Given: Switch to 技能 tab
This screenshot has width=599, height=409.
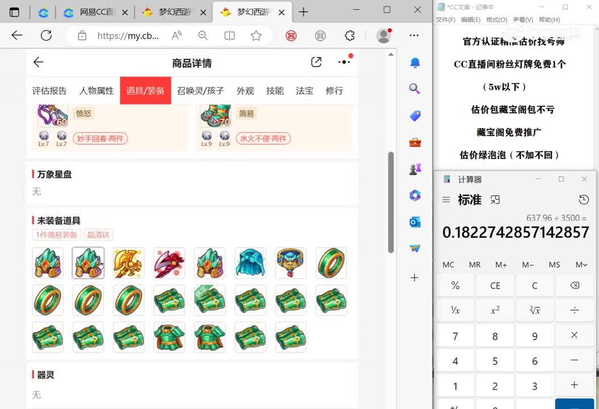Looking at the screenshot, I should pyautogui.click(x=275, y=91).
